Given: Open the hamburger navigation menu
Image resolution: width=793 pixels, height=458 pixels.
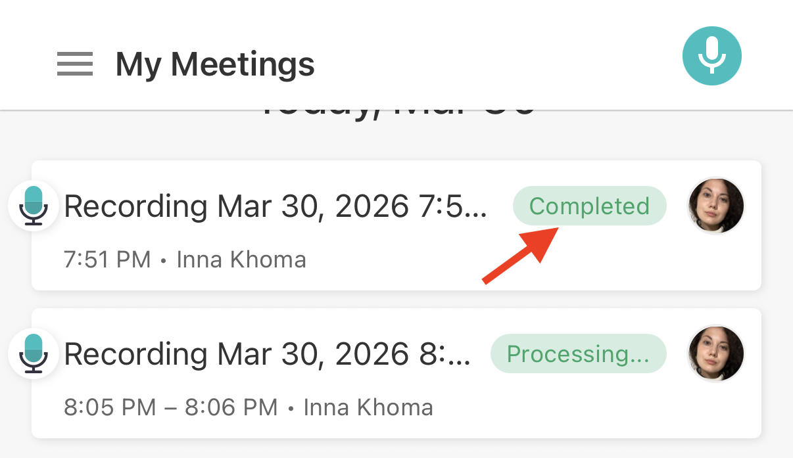Looking at the screenshot, I should 74,64.
